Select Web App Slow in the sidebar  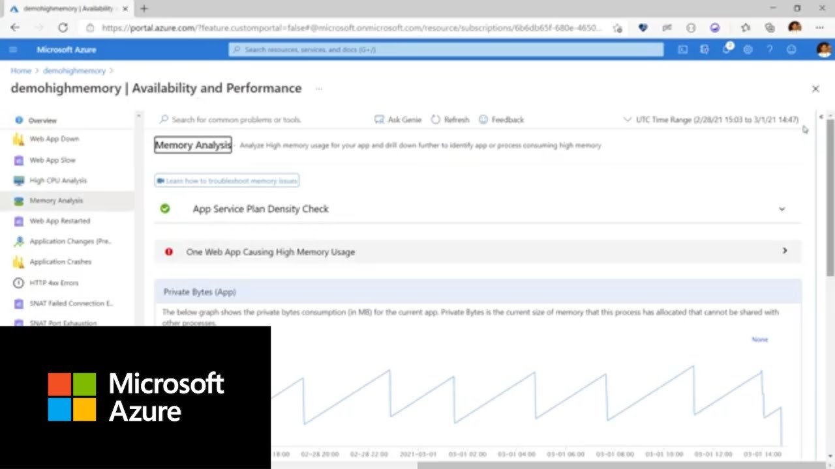tap(52, 160)
